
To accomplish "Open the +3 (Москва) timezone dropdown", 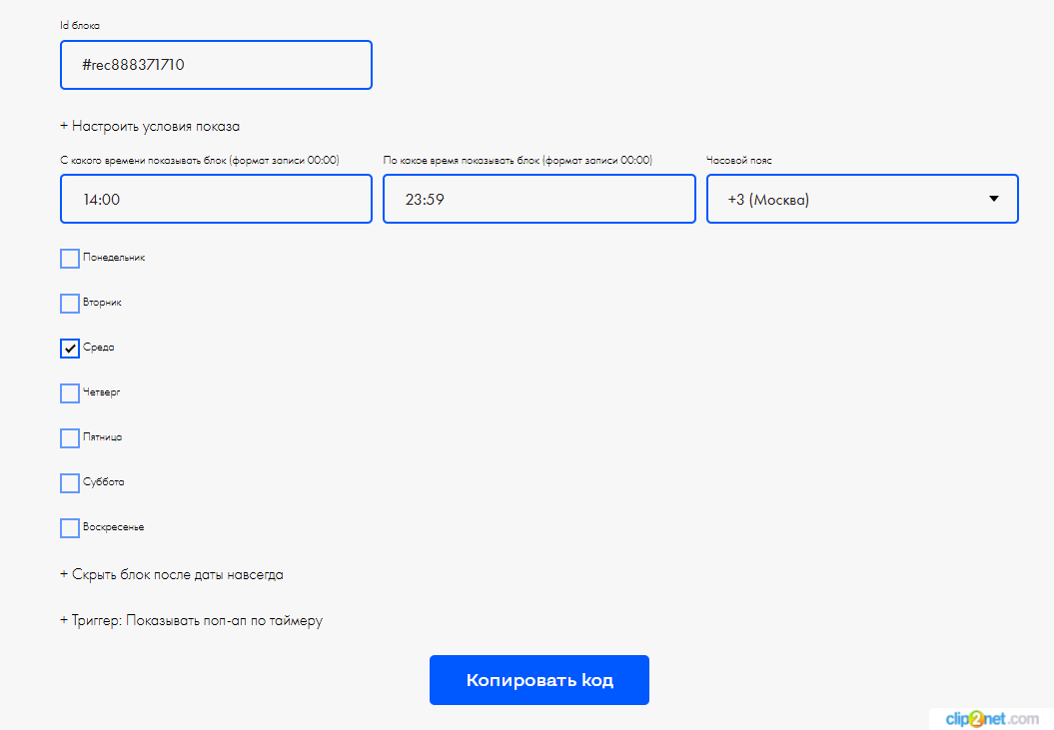I will 861,199.
